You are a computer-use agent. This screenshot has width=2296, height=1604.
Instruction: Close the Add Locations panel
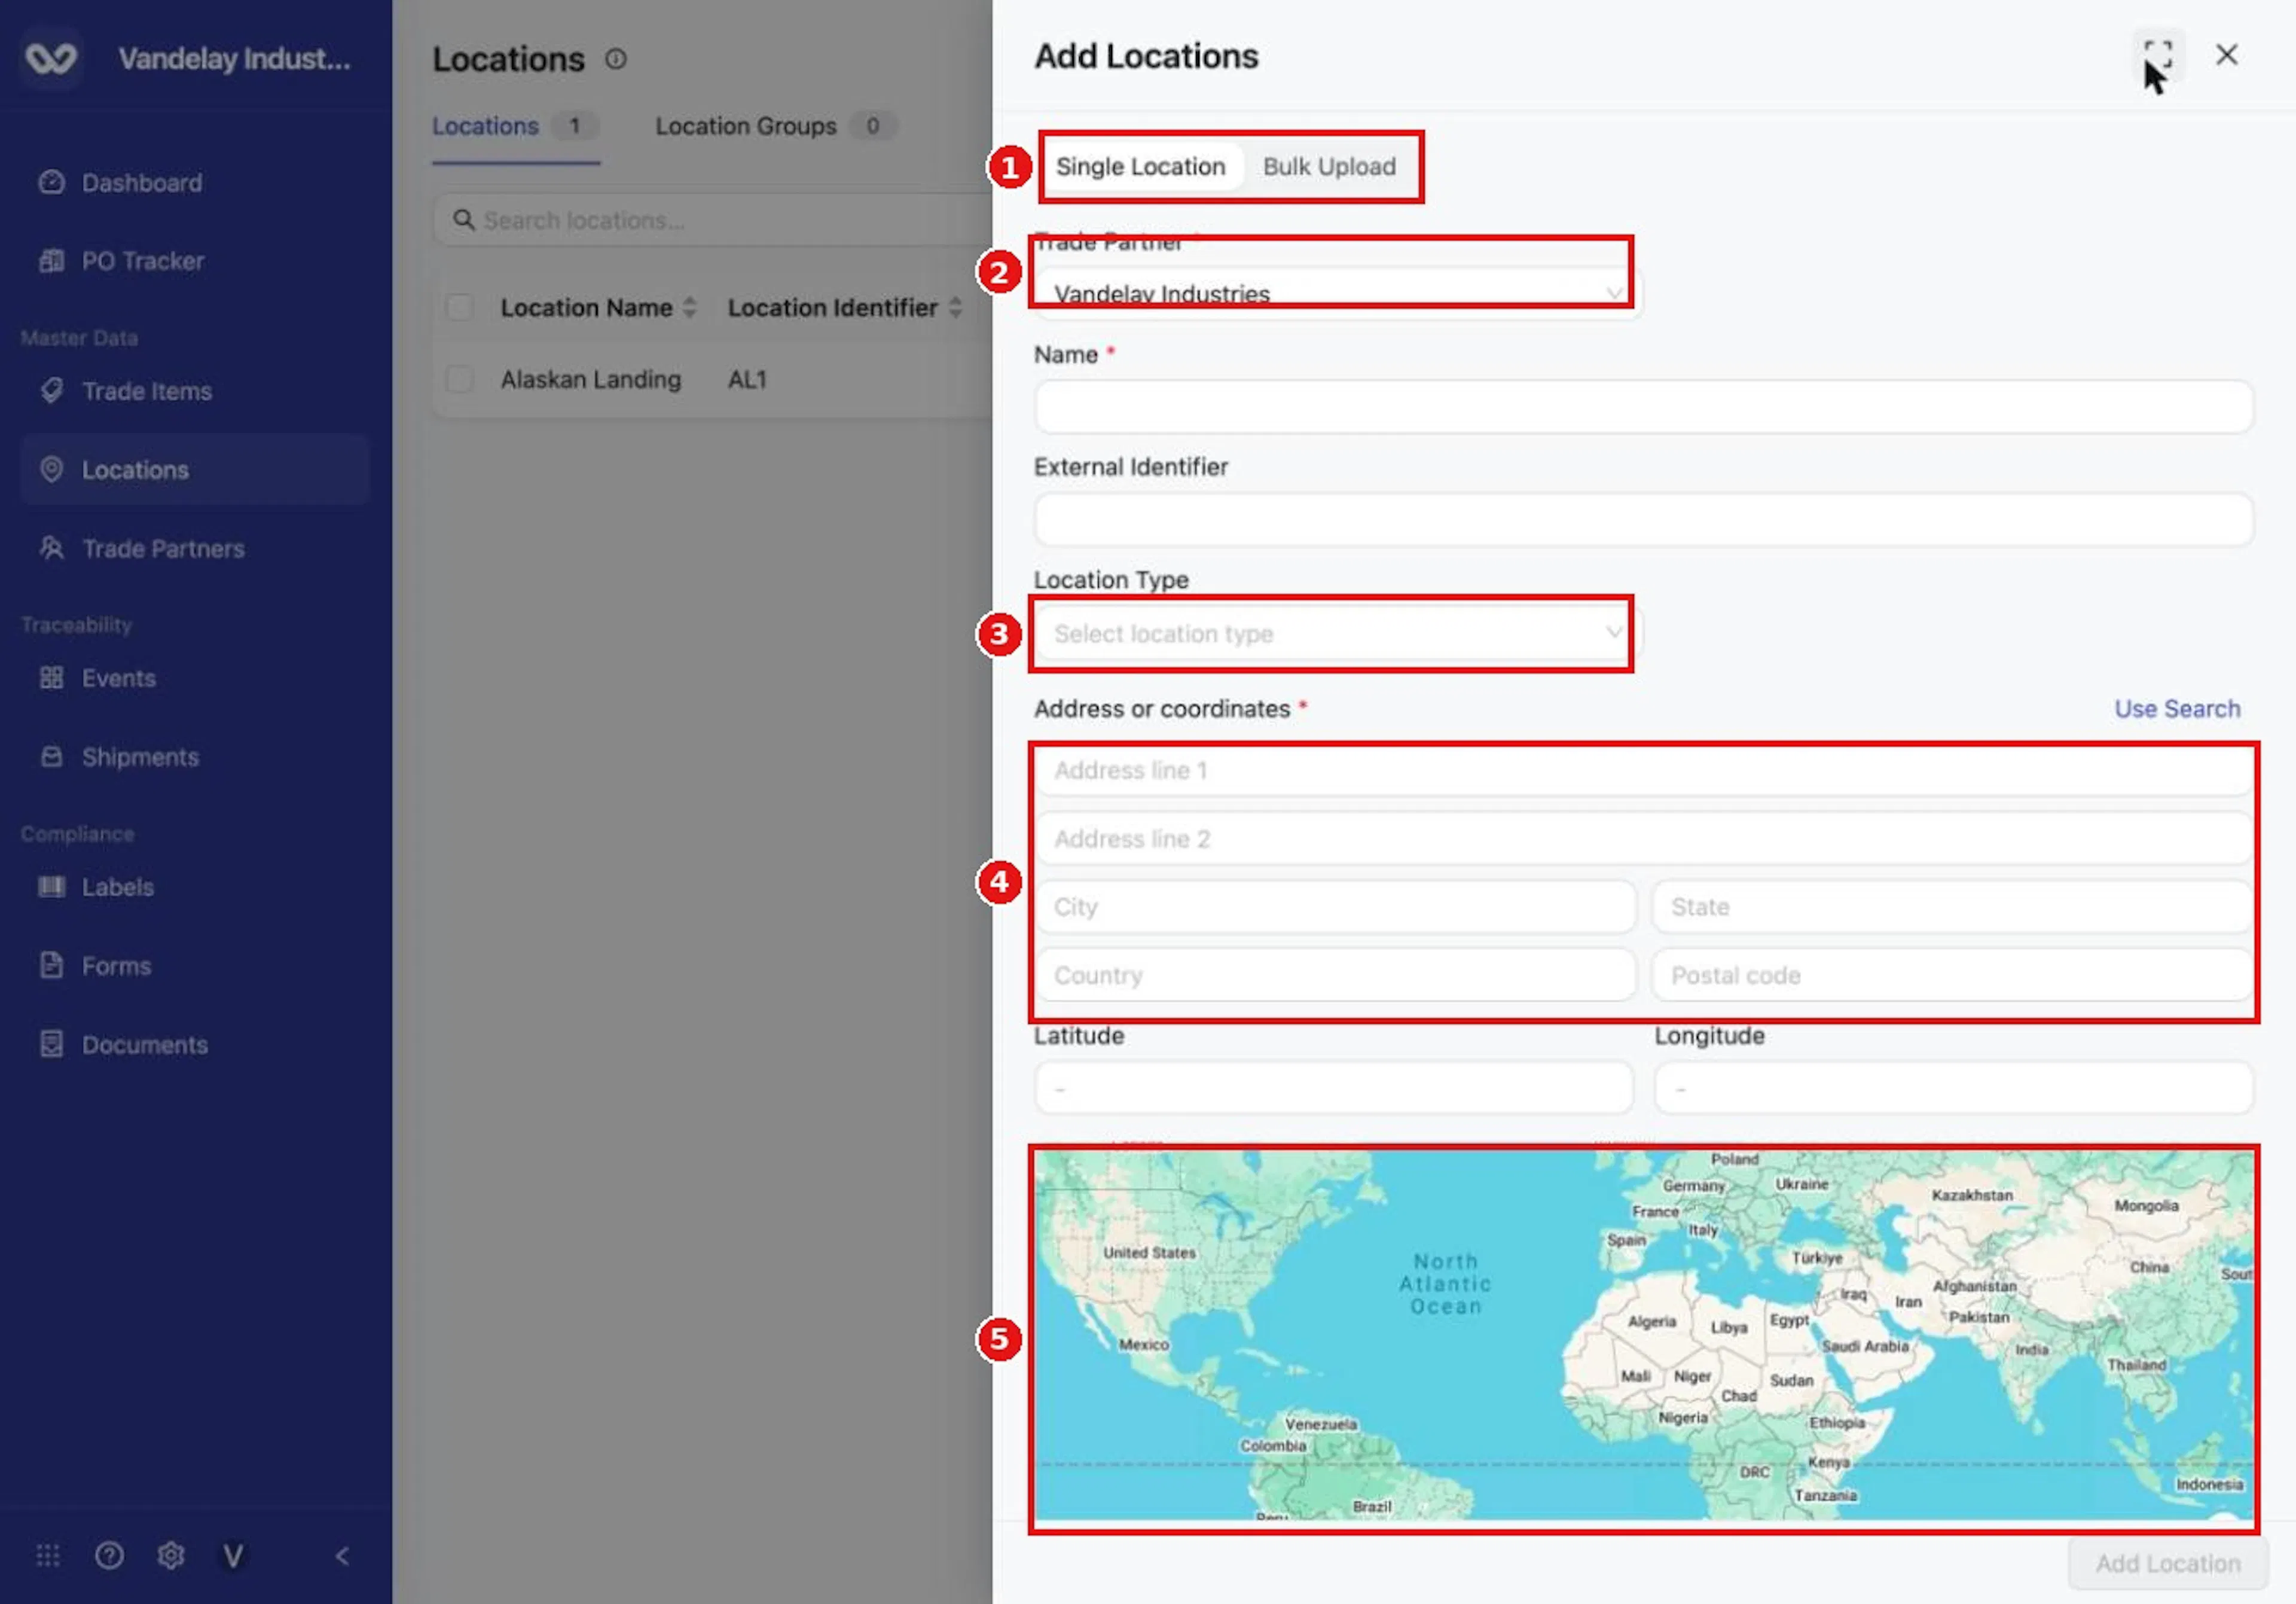tap(2227, 55)
